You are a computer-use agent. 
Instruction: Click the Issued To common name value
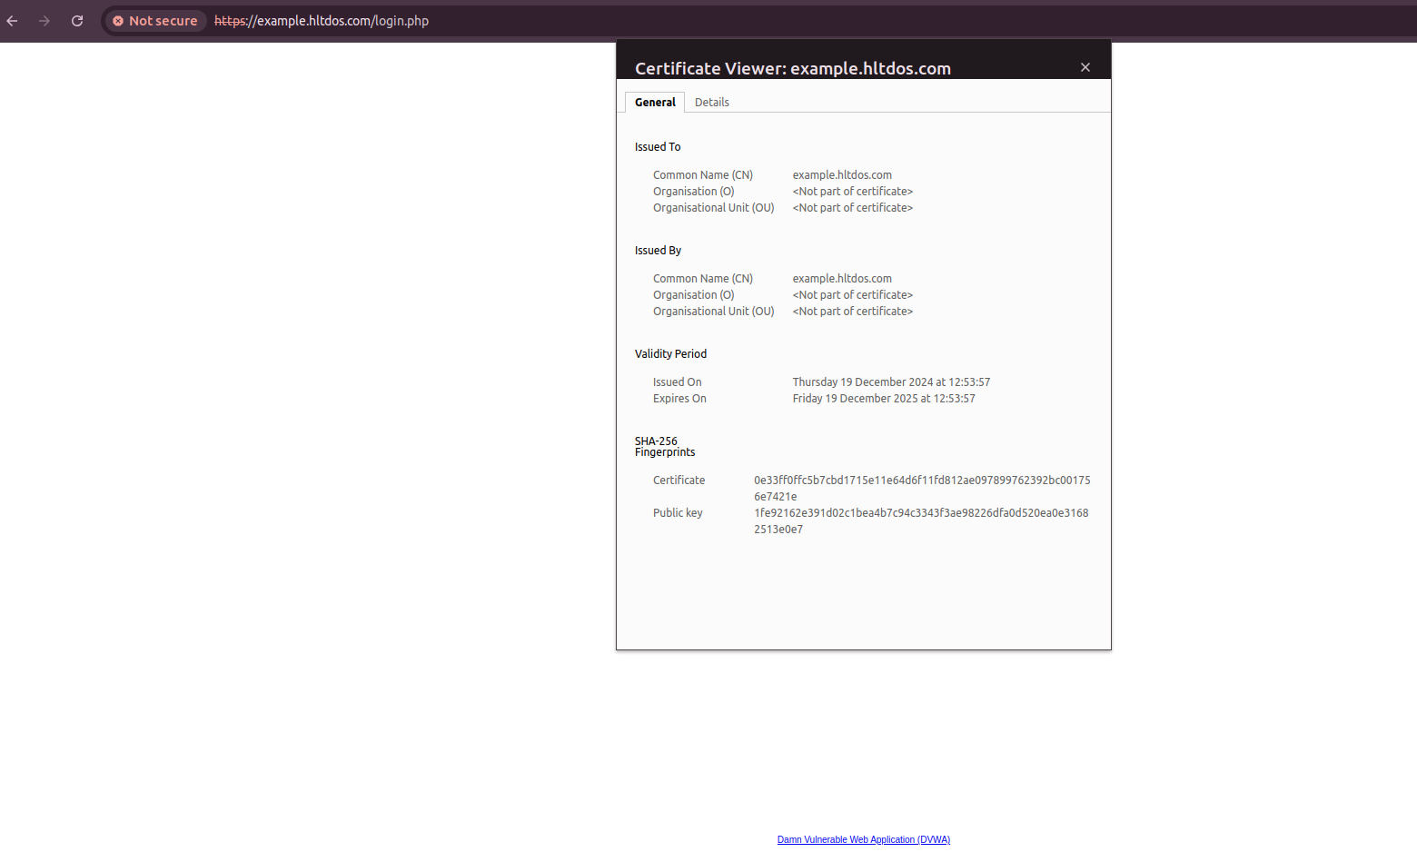pyautogui.click(x=842, y=175)
